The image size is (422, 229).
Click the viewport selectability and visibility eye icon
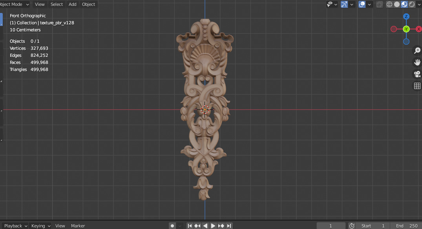(x=330, y=4)
